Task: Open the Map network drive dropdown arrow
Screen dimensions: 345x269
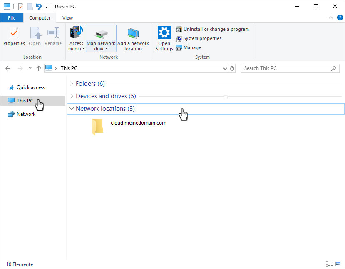Action: [x=107, y=49]
